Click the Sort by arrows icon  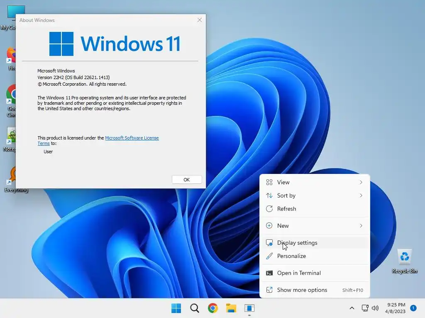[269, 195]
